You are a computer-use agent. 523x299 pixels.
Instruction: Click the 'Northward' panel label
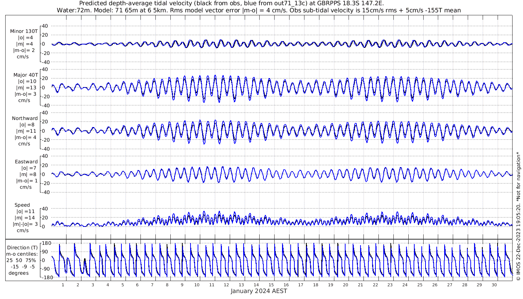[x=25, y=118]
